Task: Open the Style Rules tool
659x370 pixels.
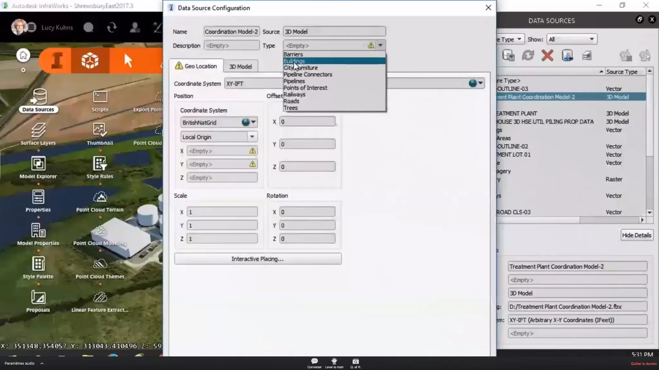Action: click(x=100, y=164)
